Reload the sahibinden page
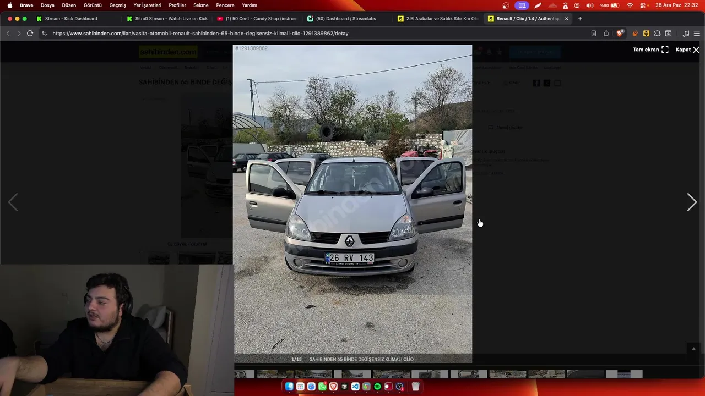Image resolution: width=705 pixels, height=396 pixels. [x=30, y=33]
